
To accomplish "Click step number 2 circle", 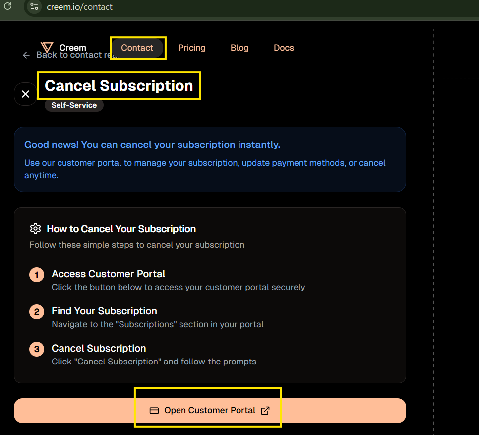I will click(x=37, y=312).
